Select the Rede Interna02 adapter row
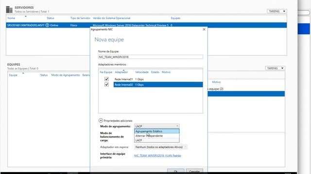 pos(158,85)
